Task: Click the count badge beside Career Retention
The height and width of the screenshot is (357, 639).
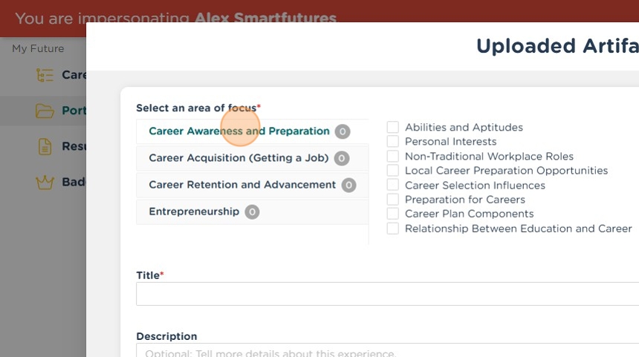Action: [348, 185]
